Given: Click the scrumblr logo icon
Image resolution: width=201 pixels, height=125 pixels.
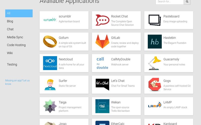Looking at the screenshot, I should click(x=50, y=20).
